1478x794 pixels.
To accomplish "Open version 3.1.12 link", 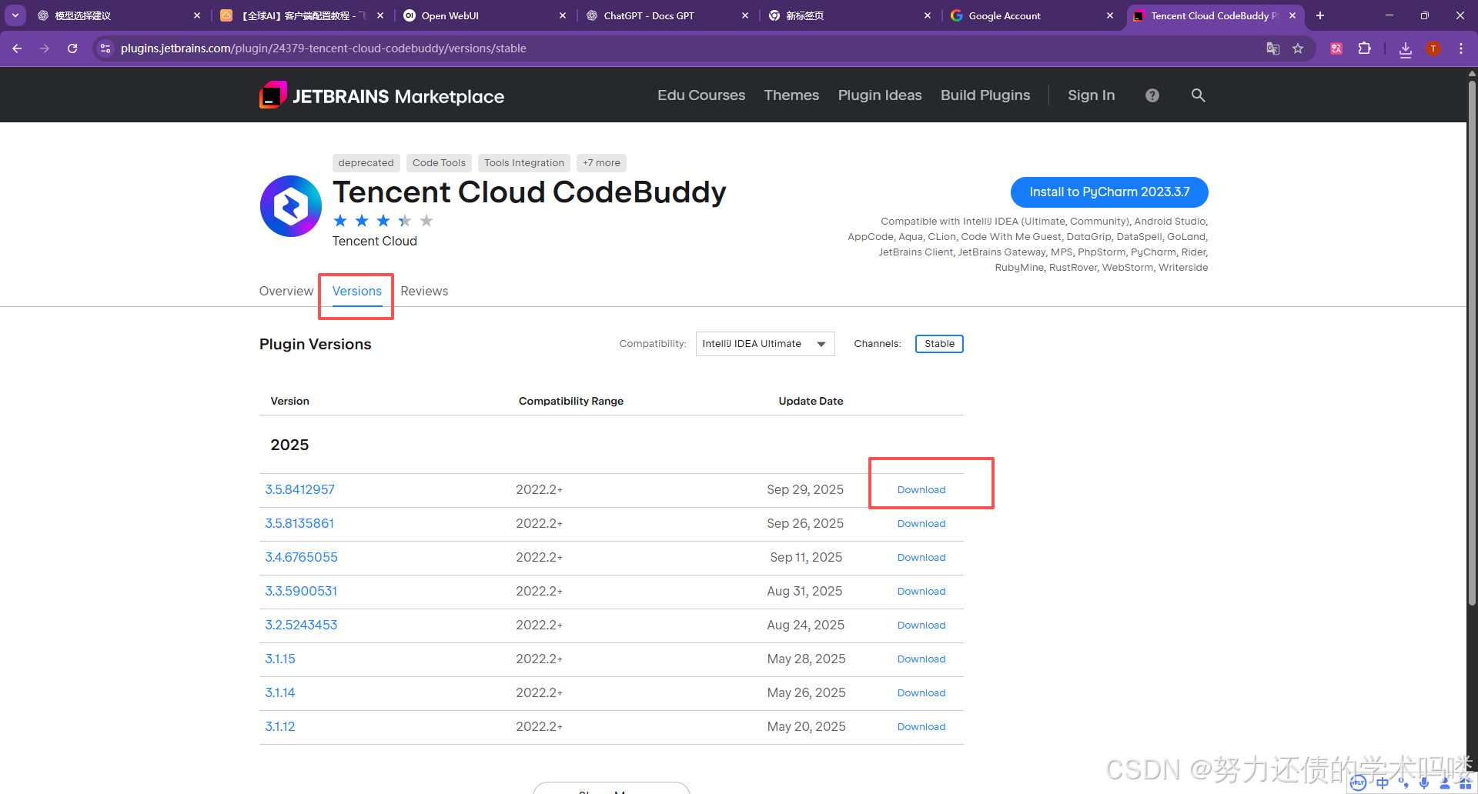I will [280, 727].
